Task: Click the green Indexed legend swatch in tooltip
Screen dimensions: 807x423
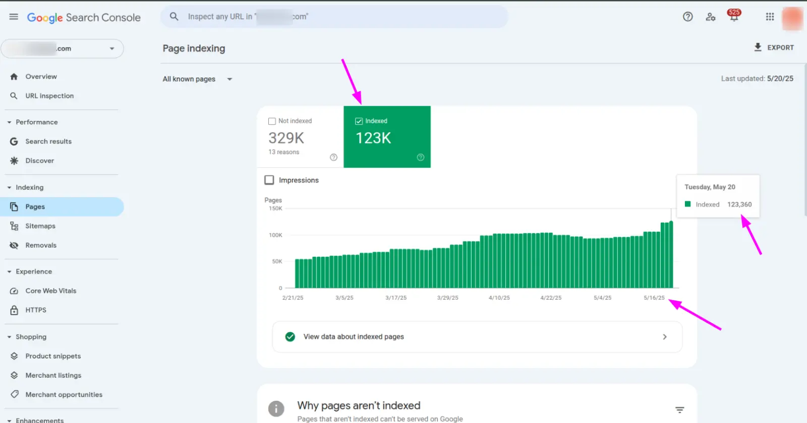Action: (687, 204)
